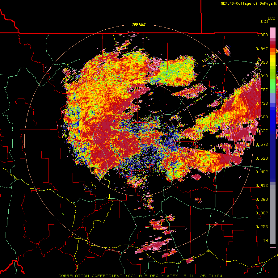Select the gray bottom segment of the color bar
Viewport: 278px width, 278px height.
(x=273, y=215)
